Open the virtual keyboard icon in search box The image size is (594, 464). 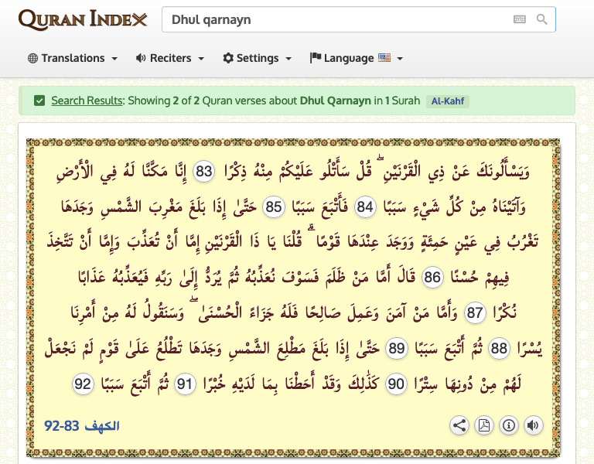(x=520, y=19)
